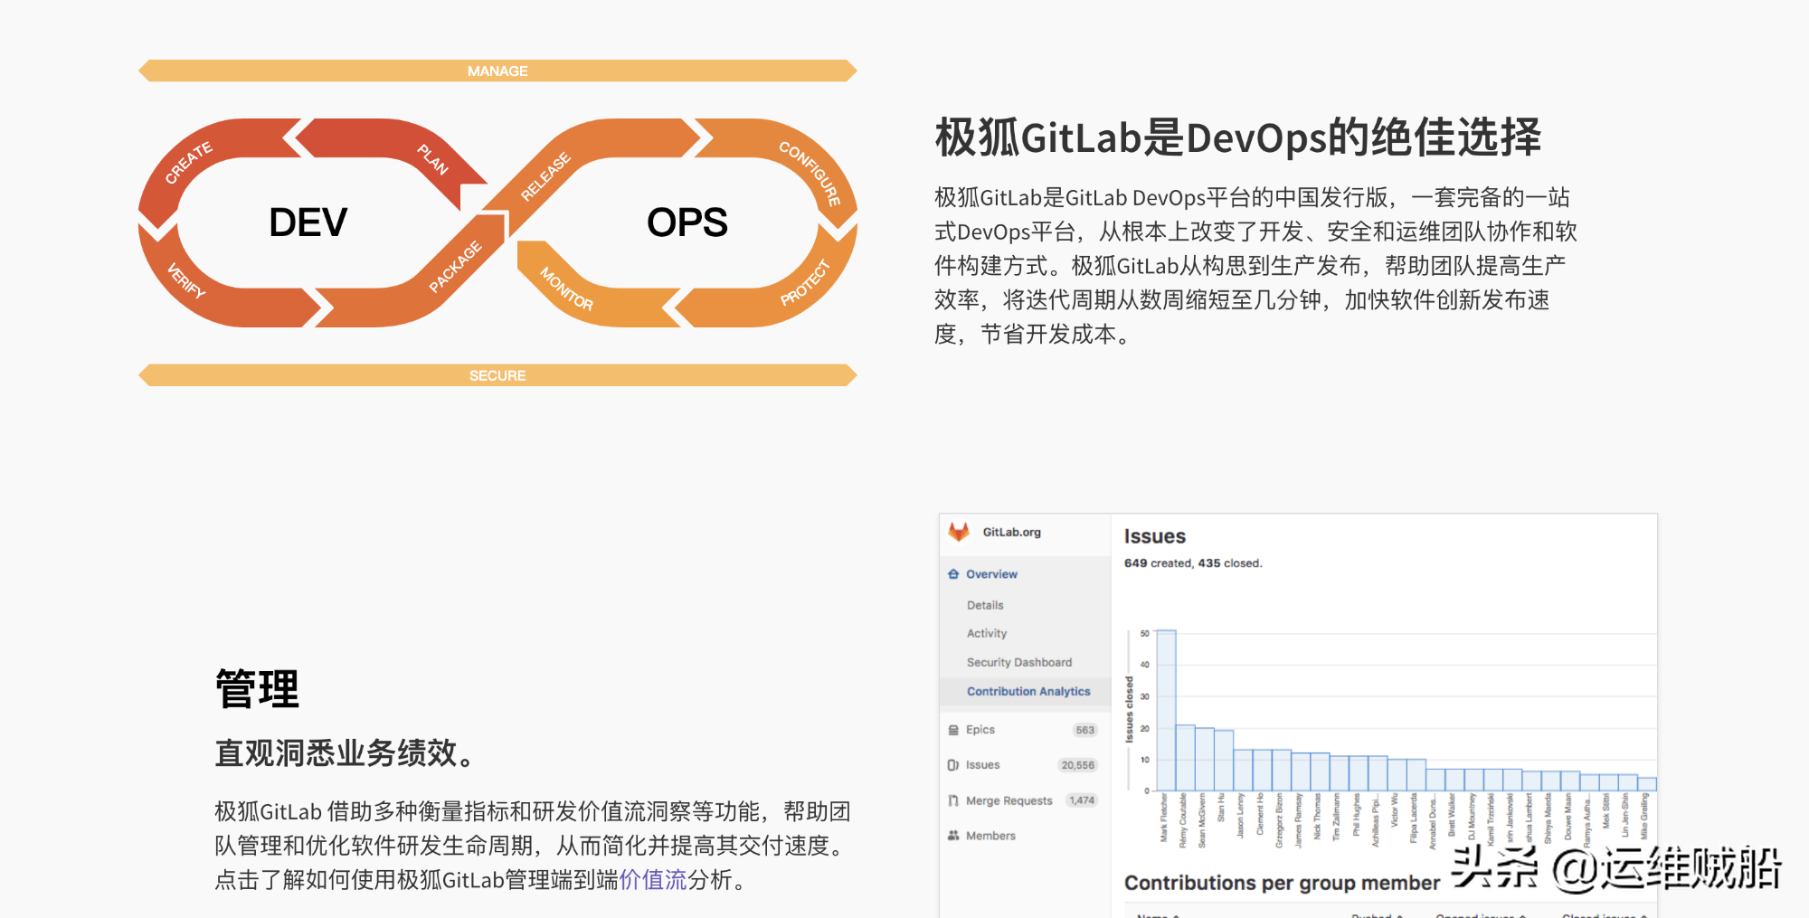Click the Members people icon
This screenshot has height=918, width=1809.
[953, 836]
